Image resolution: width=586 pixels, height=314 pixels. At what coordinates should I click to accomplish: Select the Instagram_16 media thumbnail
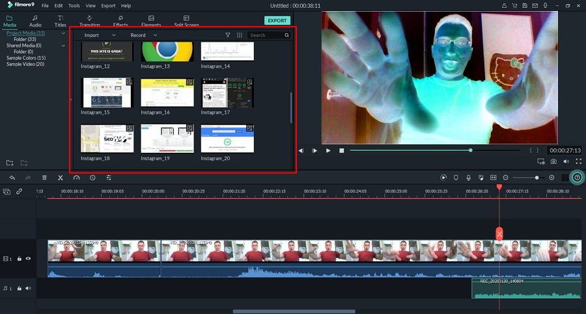pos(167,93)
